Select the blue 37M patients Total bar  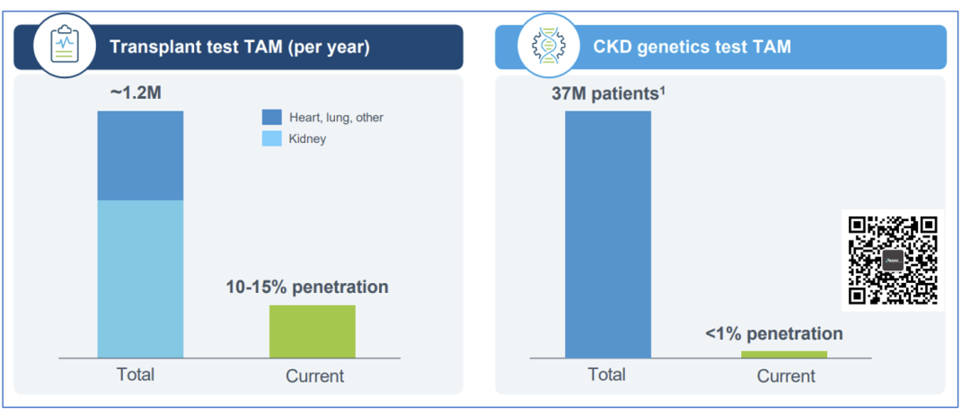[607, 234]
